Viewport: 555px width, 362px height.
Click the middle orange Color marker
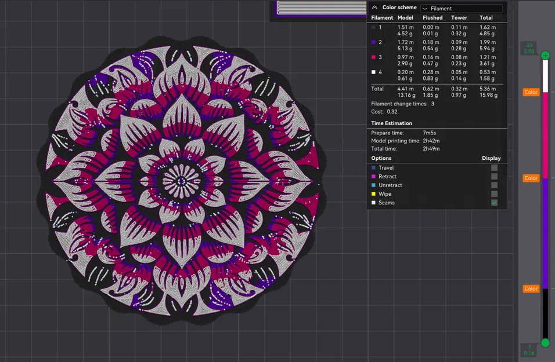coord(531,178)
